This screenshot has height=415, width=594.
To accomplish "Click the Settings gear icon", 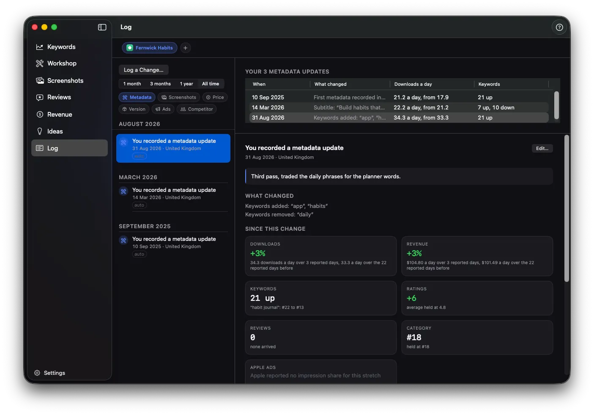I will click(37, 373).
